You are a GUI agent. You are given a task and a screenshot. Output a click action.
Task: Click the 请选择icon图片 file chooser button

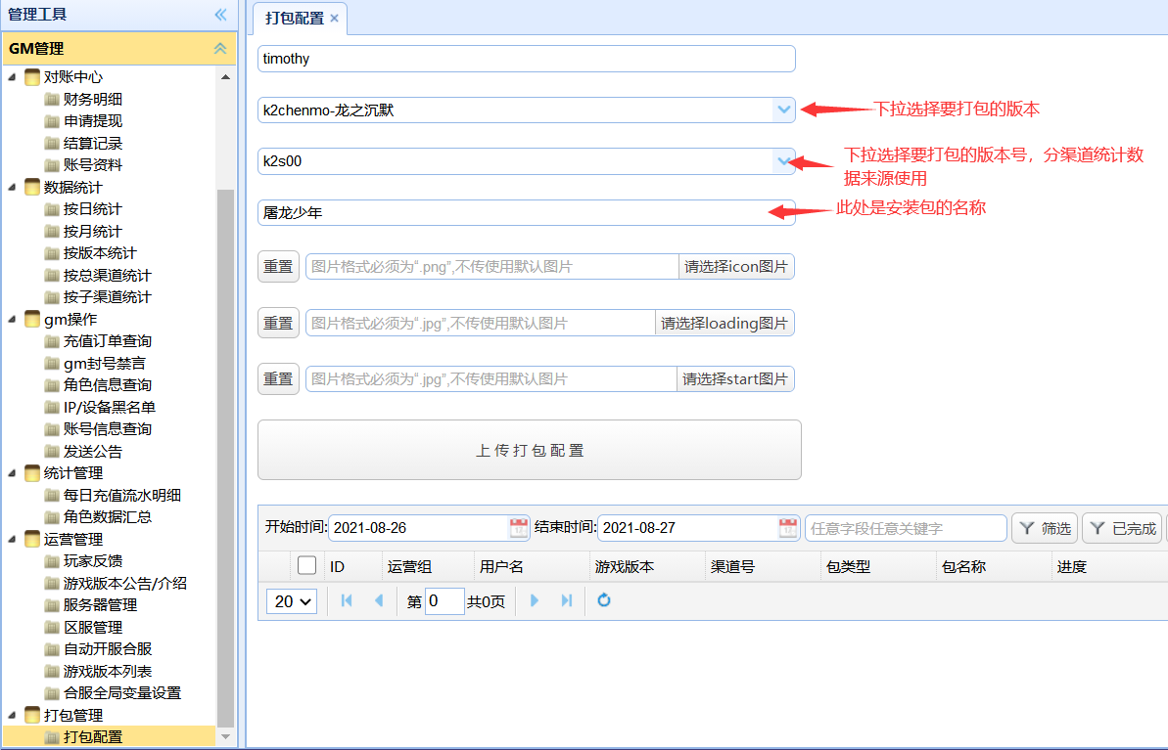coord(736,266)
